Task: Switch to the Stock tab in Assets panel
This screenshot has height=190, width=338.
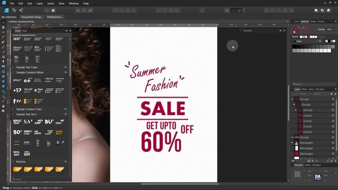Action: (25, 31)
